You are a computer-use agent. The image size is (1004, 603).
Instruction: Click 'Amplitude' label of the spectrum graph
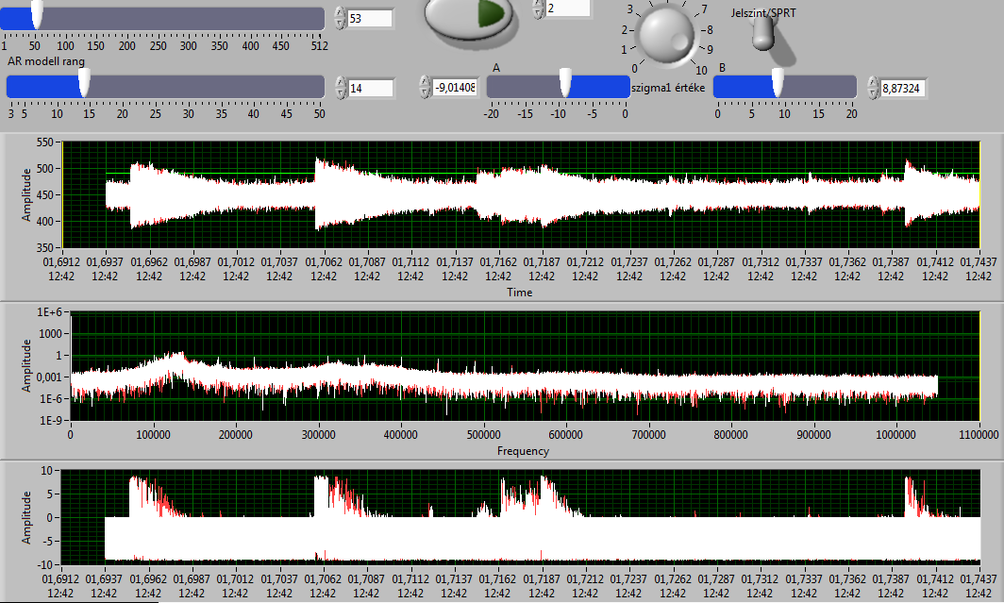[x=26, y=365]
